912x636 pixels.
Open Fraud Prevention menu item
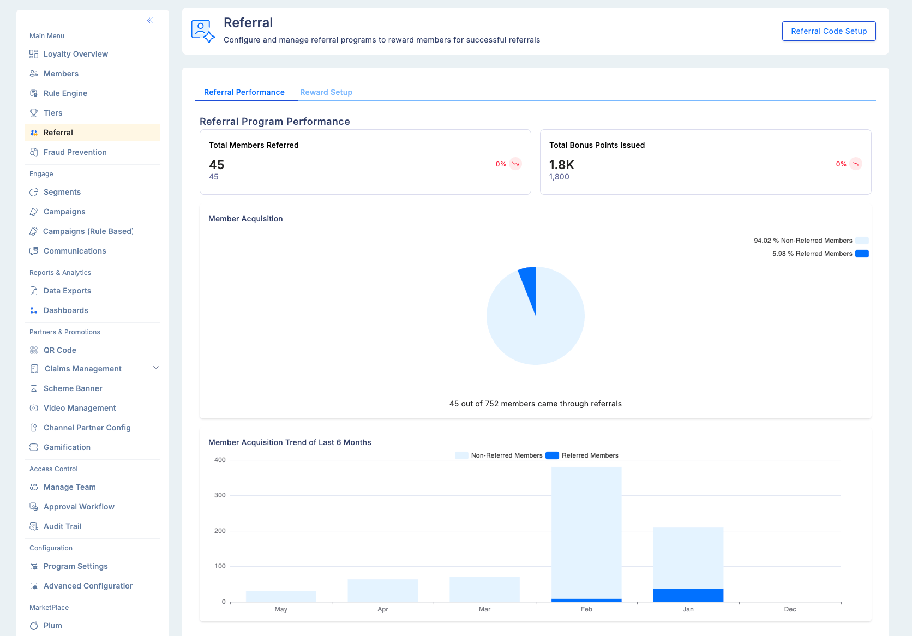93,152
